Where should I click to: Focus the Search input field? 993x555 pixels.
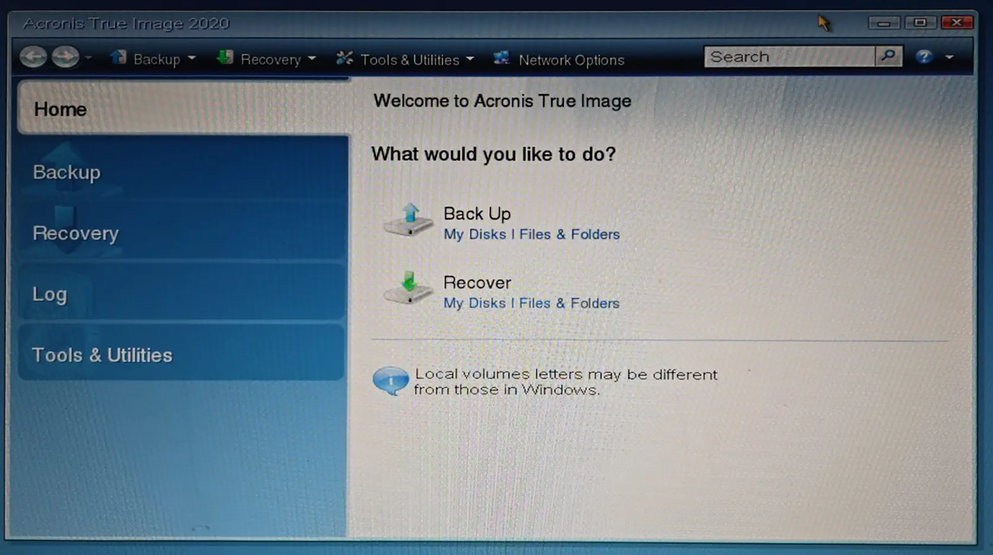click(x=790, y=57)
